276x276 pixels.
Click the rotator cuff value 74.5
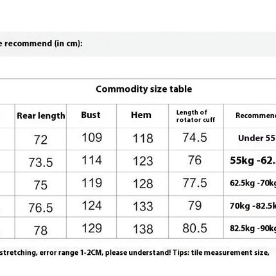pyautogui.click(x=194, y=137)
